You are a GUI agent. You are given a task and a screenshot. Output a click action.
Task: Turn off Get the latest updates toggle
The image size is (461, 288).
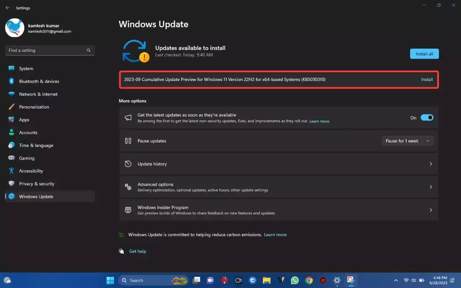point(427,118)
